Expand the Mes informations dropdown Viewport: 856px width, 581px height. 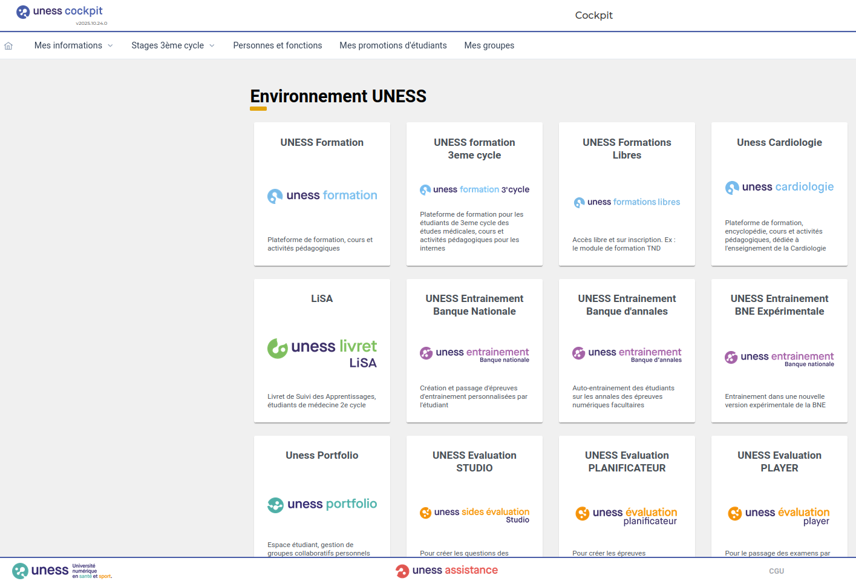[73, 45]
